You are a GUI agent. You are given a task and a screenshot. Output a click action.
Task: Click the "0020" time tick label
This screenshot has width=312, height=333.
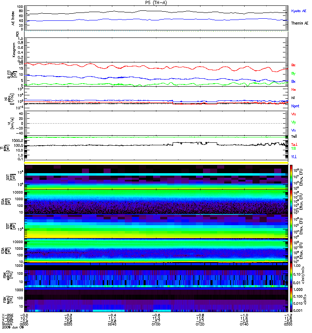(x=68, y=324)
